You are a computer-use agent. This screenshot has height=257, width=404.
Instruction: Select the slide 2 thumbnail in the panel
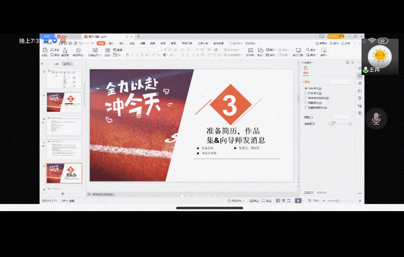(x=64, y=102)
